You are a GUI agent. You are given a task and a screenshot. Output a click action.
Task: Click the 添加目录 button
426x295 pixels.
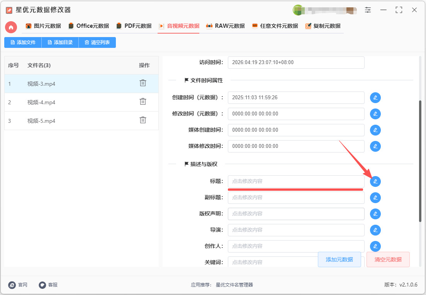tap(60, 42)
